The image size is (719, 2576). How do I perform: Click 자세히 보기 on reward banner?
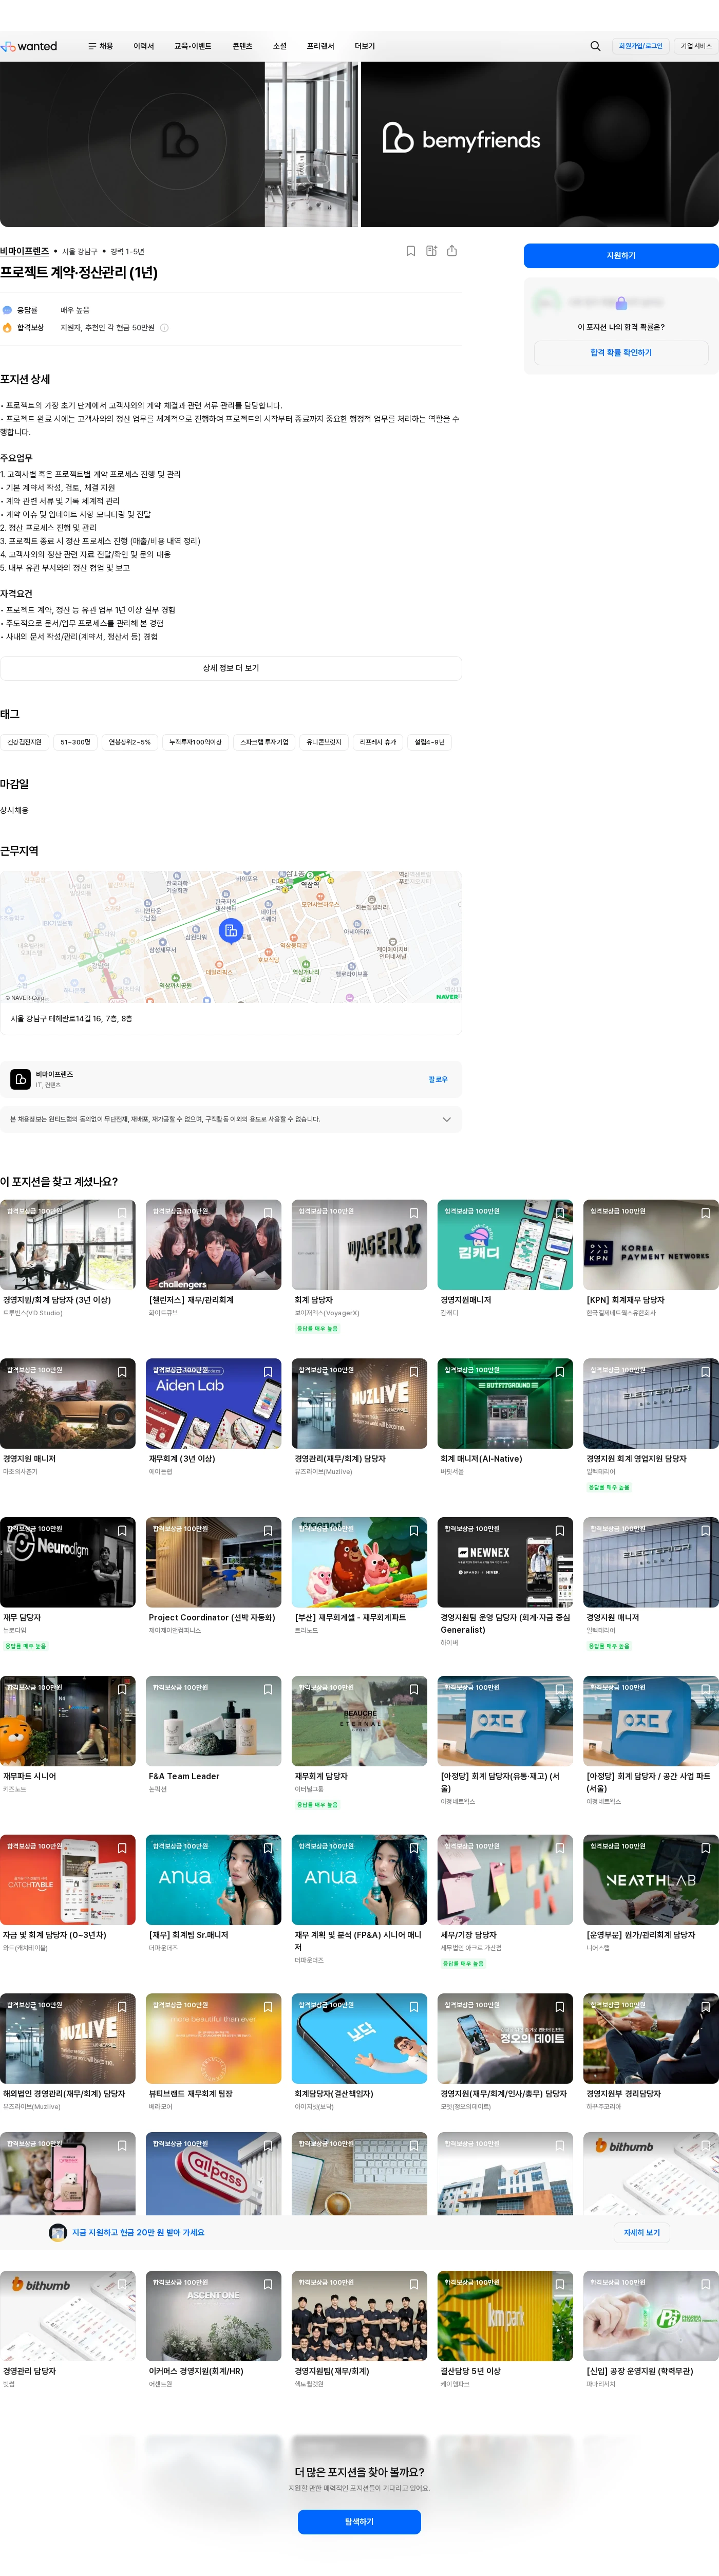click(x=642, y=2232)
